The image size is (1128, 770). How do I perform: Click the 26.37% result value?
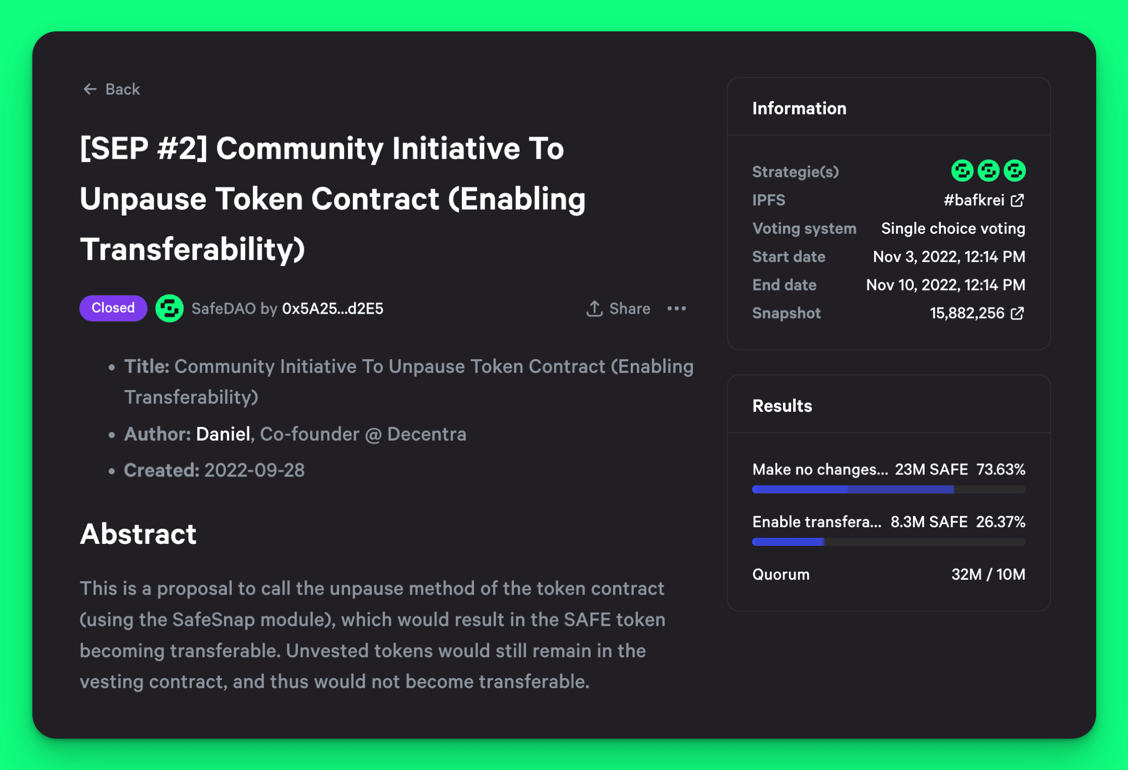[x=1001, y=522]
